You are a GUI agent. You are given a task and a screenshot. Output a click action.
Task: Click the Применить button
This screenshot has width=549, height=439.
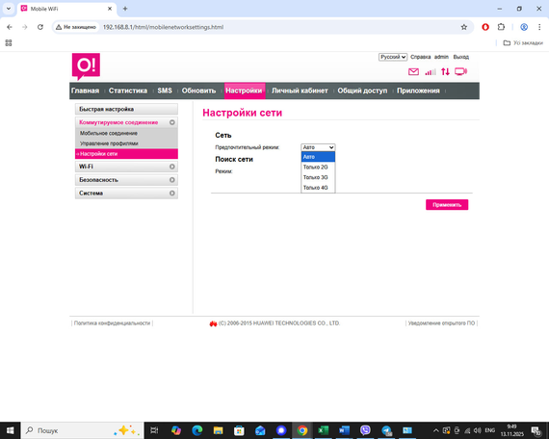click(x=447, y=204)
